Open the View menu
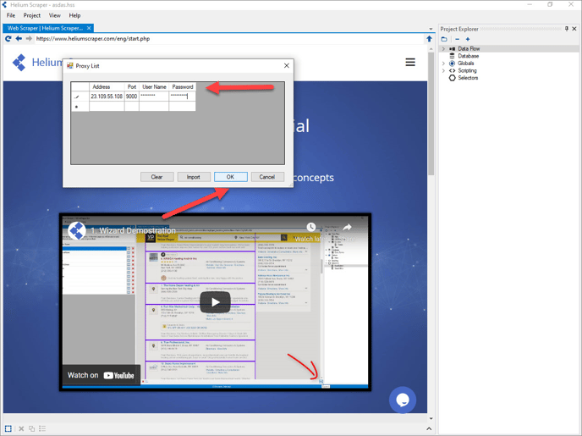The width and height of the screenshot is (582, 436). (x=54, y=15)
